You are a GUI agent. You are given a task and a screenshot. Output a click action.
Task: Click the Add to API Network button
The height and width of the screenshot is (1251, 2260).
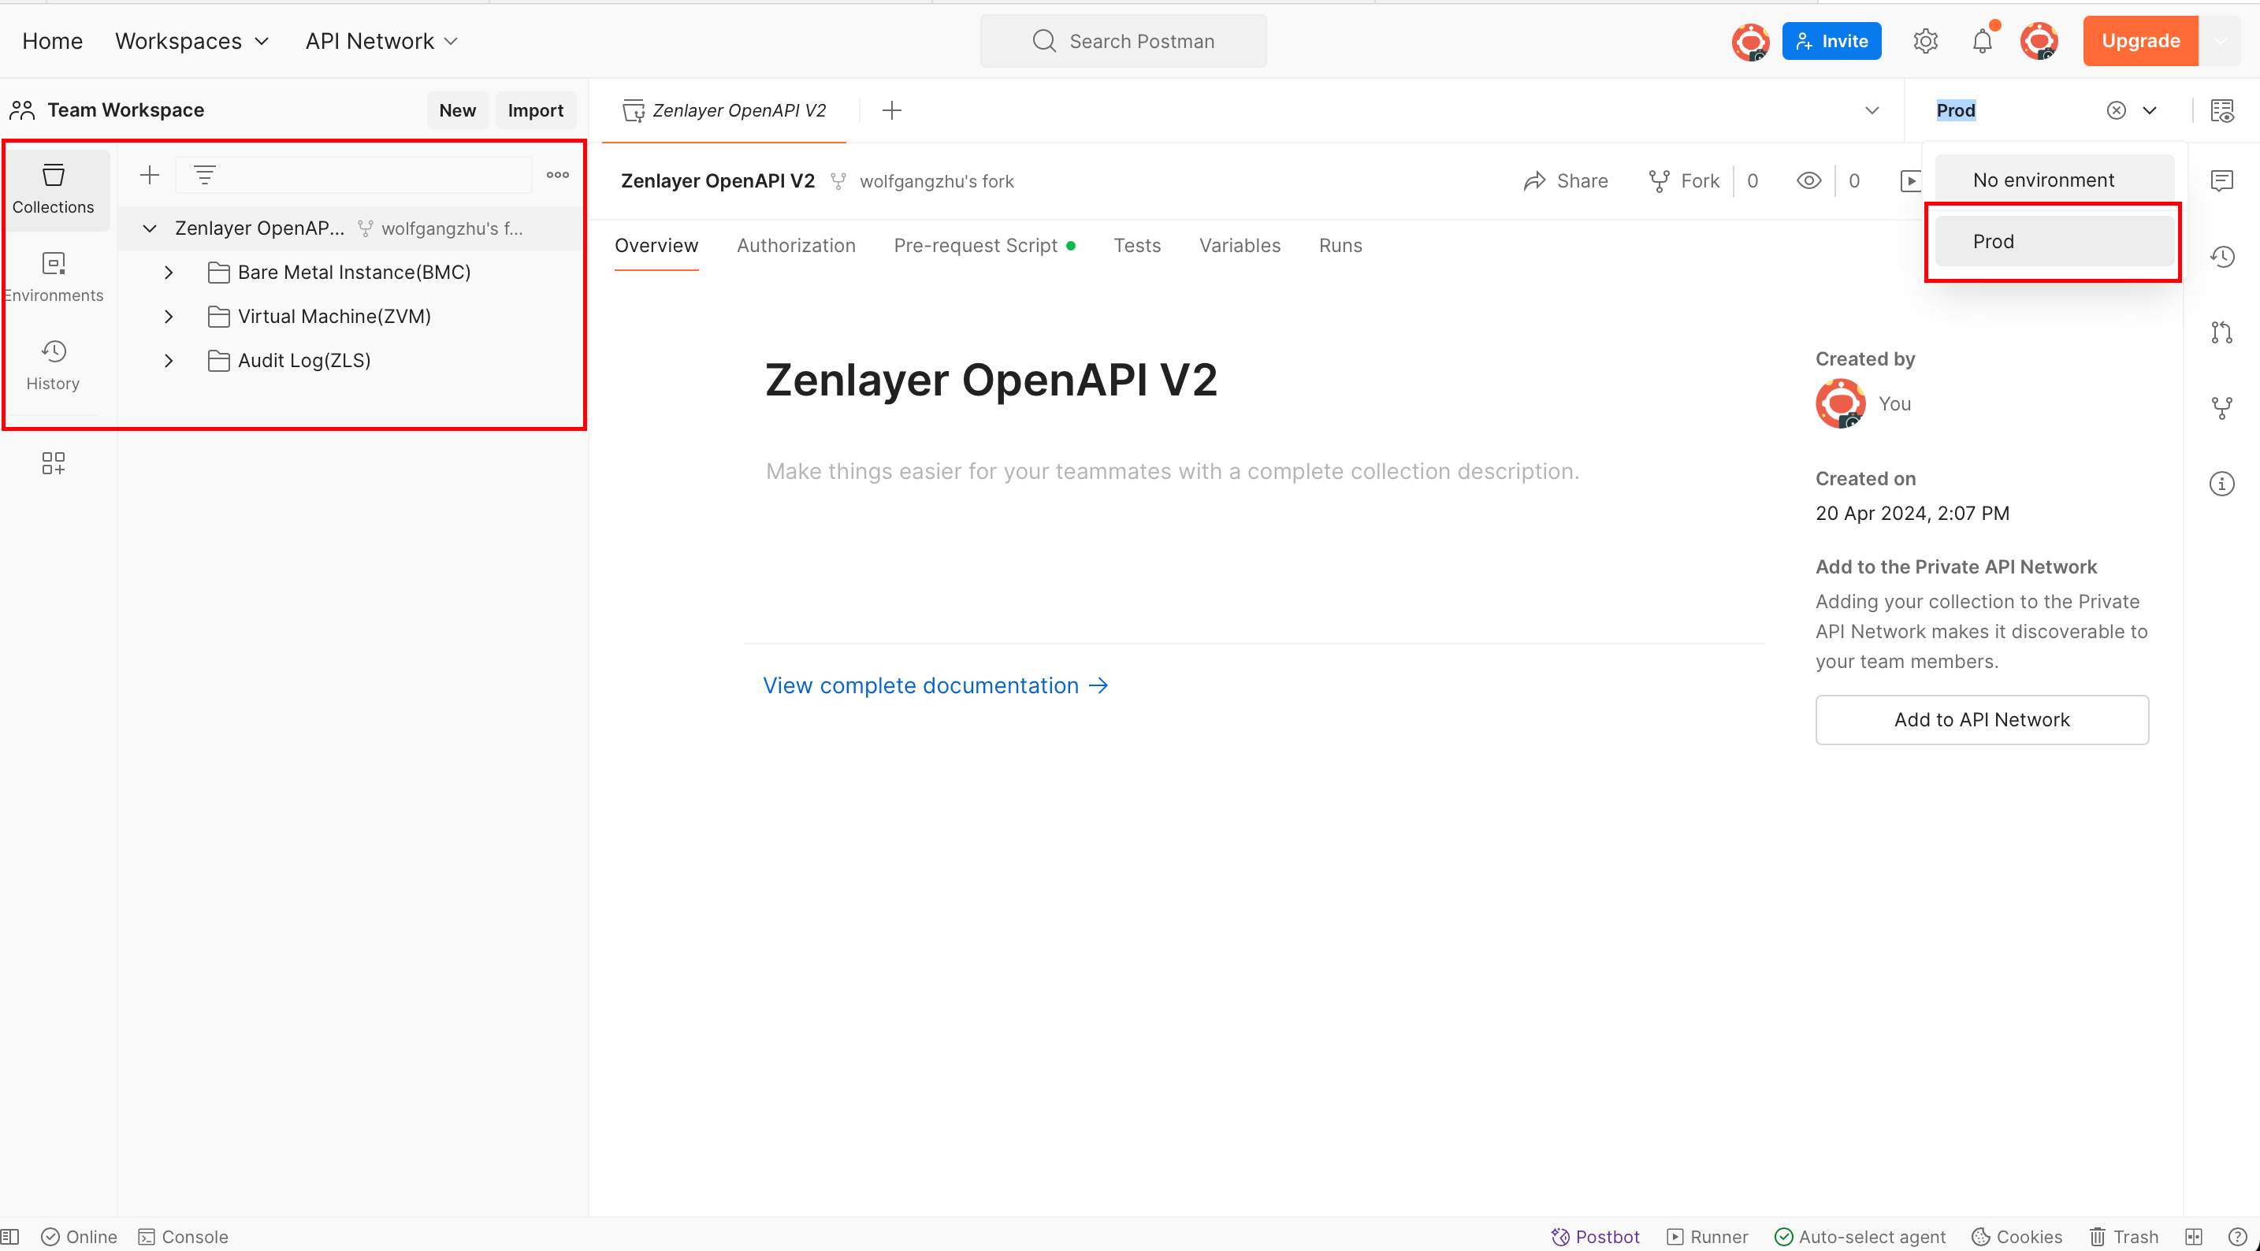pyautogui.click(x=1981, y=719)
